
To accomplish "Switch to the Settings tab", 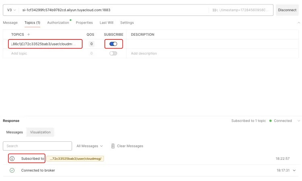I will pos(127,22).
